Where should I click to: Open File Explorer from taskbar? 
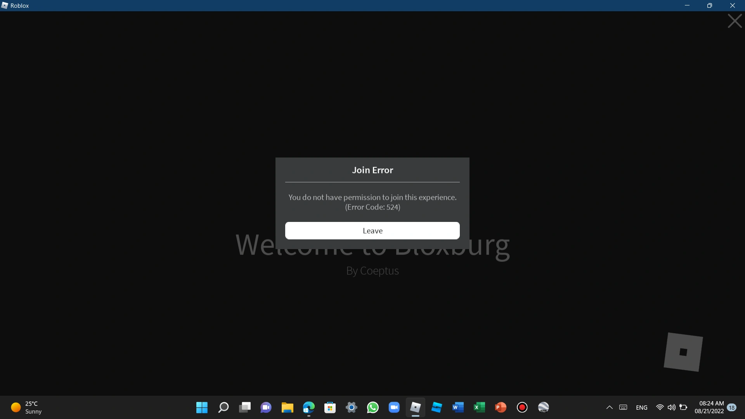click(x=287, y=407)
